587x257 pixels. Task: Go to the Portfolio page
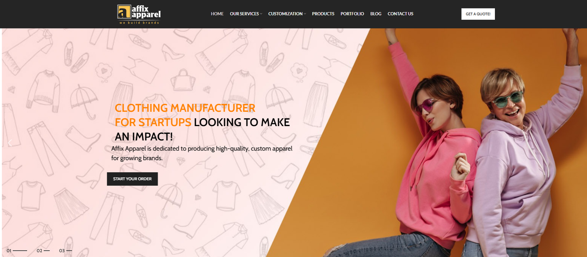352,14
